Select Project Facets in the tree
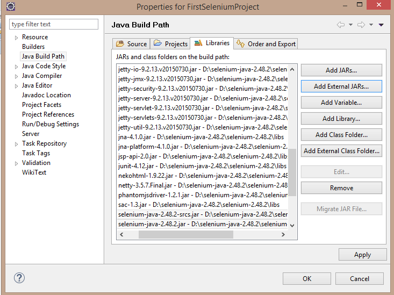 point(41,105)
